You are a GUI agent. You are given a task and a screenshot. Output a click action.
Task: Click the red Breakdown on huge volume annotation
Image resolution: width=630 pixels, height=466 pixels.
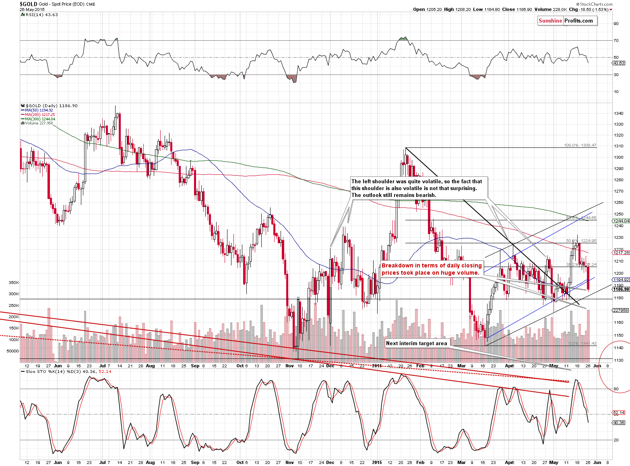point(432,269)
